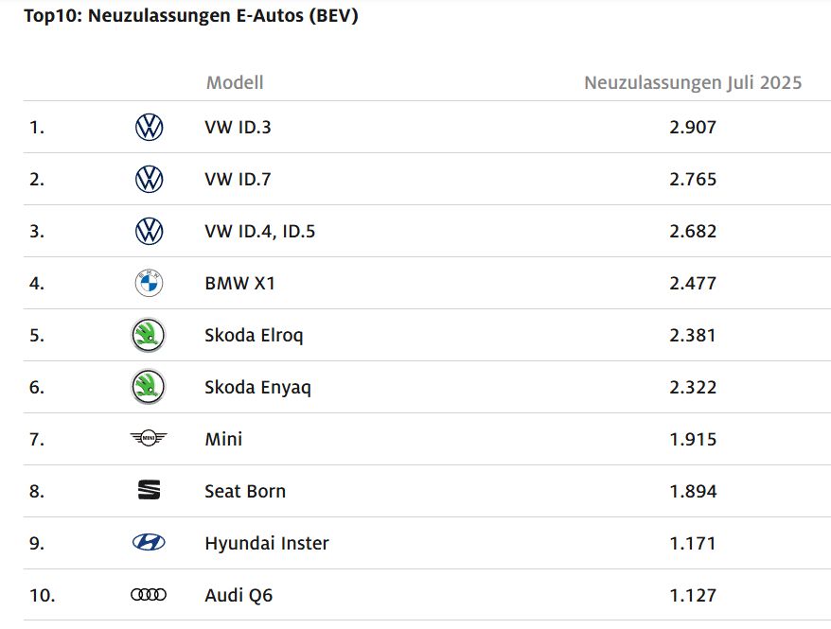Click the Top10 Neuzulassungen E-Autos title
This screenshot has width=831, height=629.
point(191,15)
